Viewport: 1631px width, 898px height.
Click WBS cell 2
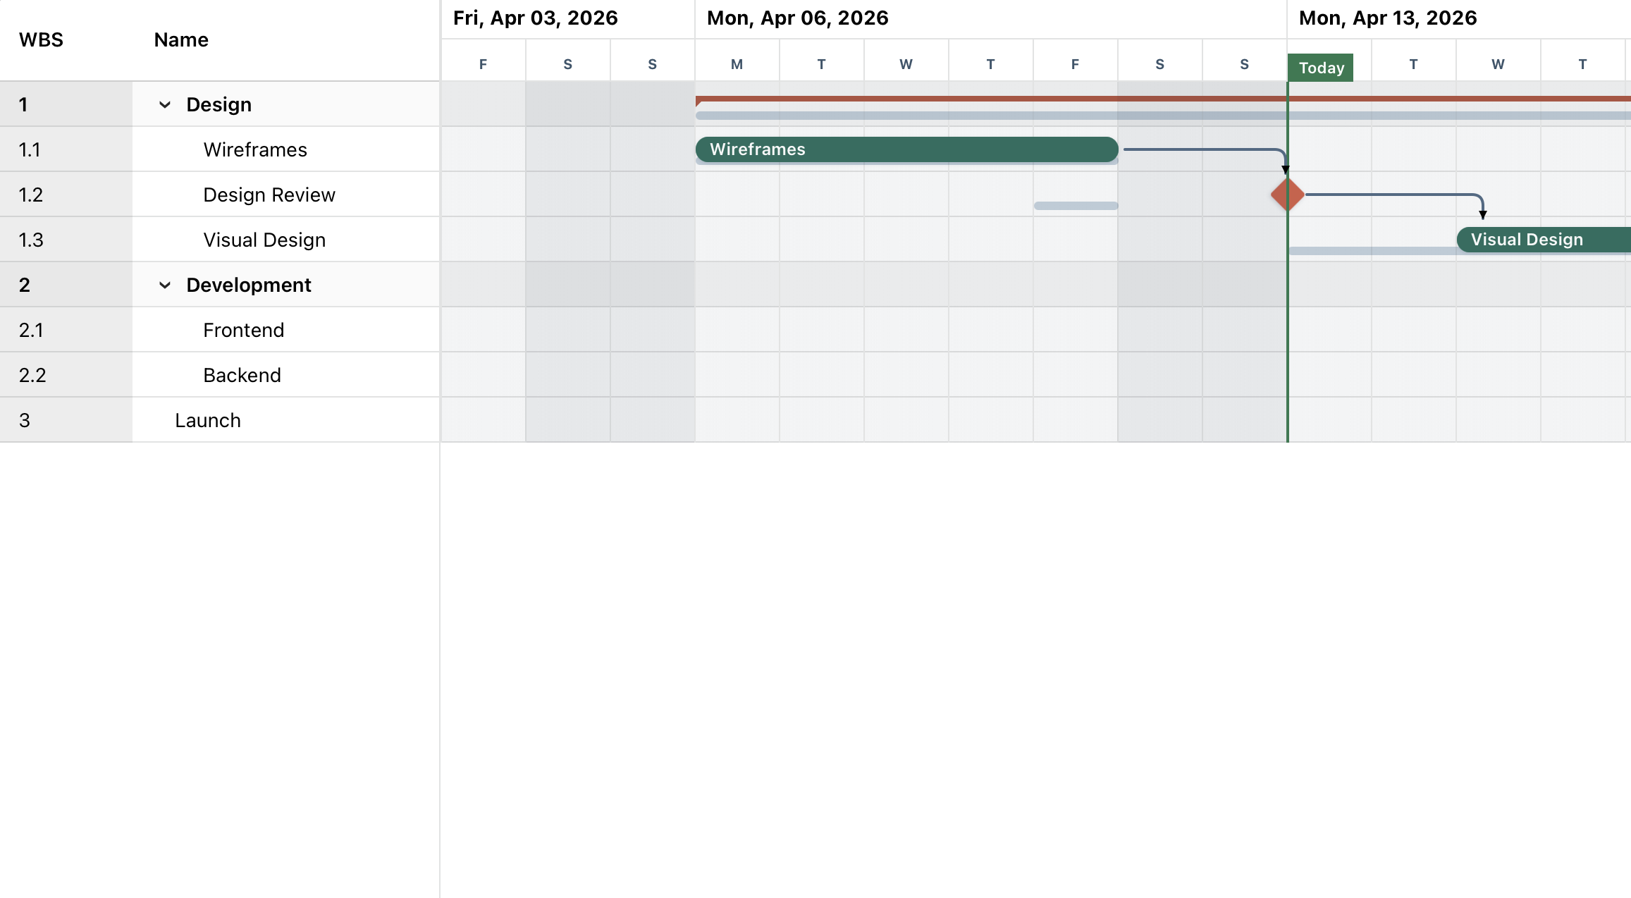pyautogui.click(x=66, y=285)
